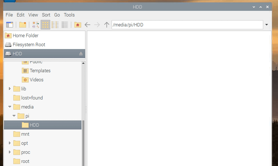
Task: Click the pi folder icon
Action: click(21, 116)
